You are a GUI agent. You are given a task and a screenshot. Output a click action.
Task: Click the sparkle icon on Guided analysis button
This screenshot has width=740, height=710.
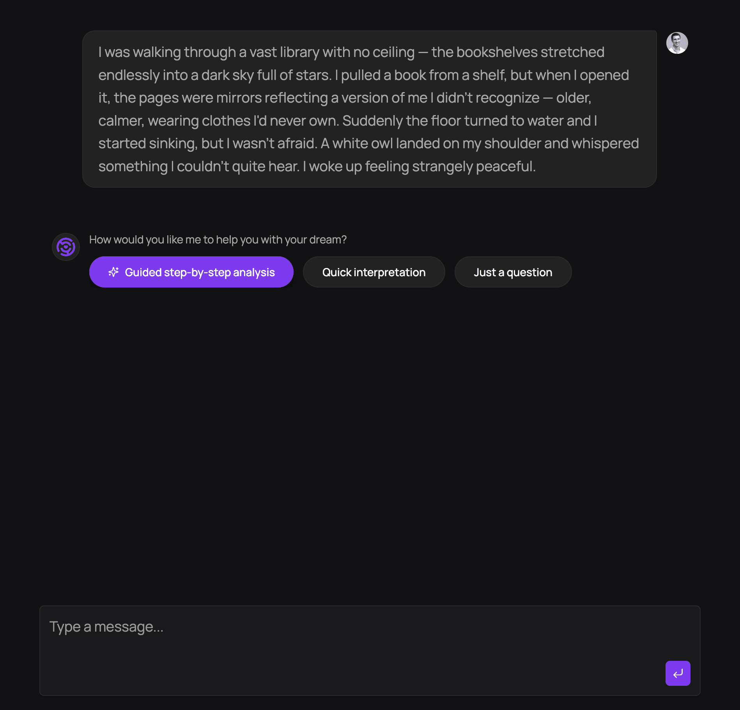113,272
